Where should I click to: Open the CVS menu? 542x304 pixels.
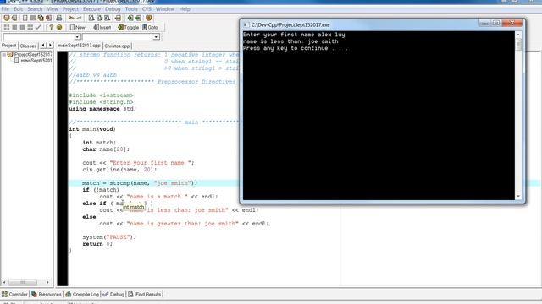click(x=147, y=9)
